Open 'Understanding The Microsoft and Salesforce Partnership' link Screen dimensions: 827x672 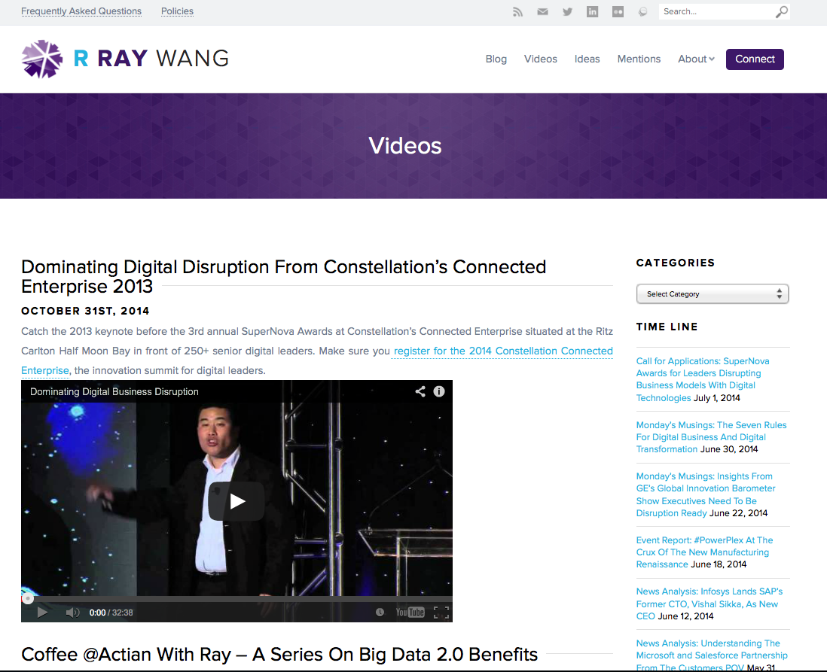(712, 655)
